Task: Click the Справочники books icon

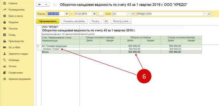Action: [5, 73]
